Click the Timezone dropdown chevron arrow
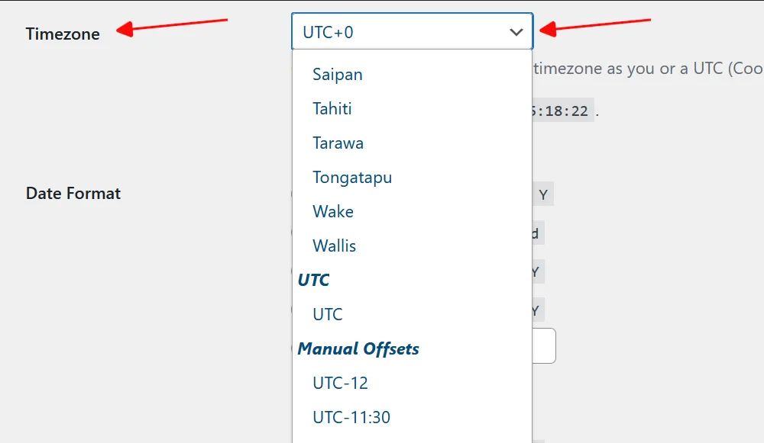Viewport: 764px width, 443px height. click(x=516, y=33)
